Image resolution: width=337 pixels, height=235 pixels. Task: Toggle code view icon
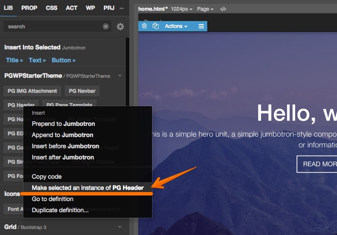point(223,9)
